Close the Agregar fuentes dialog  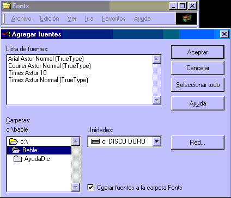[x=224, y=34]
